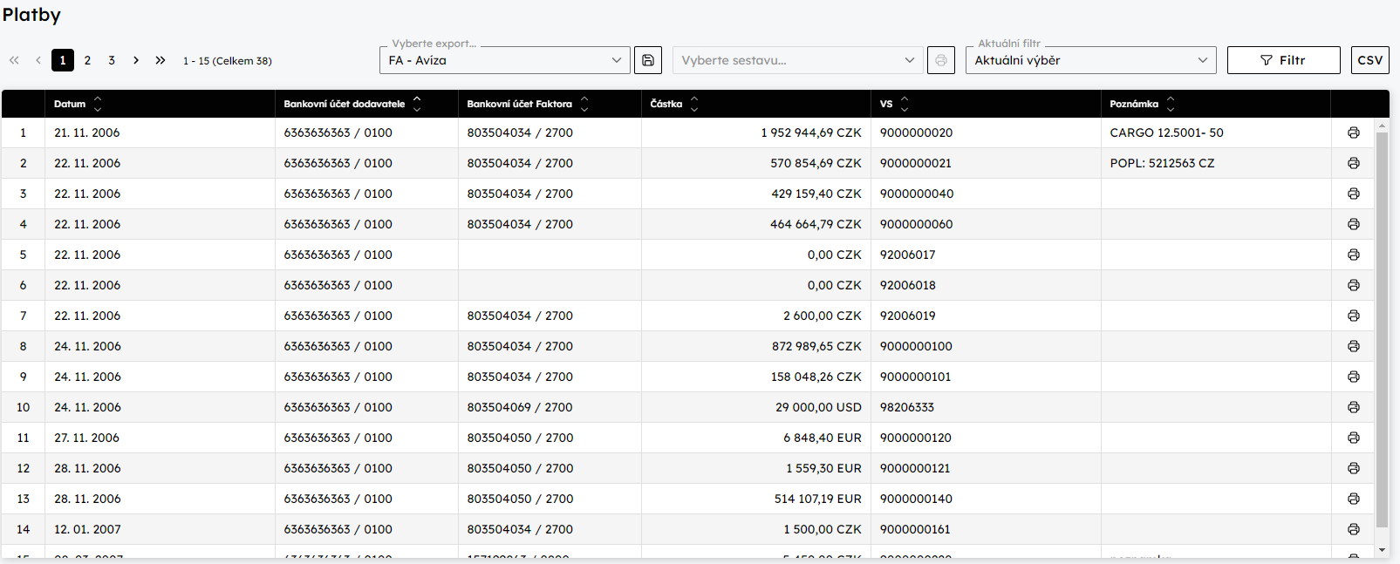Select page 3 in pagination
Image resolution: width=1400 pixels, height=564 pixels.
pos(112,60)
